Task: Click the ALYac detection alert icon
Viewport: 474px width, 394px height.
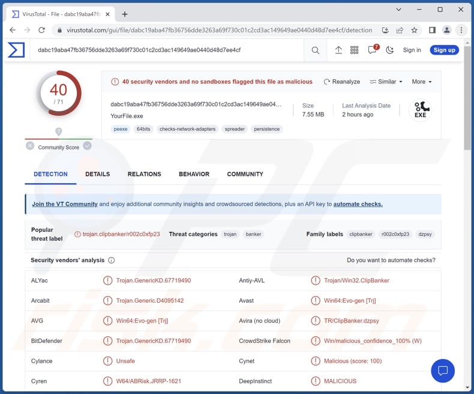Action: (x=107, y=280)
